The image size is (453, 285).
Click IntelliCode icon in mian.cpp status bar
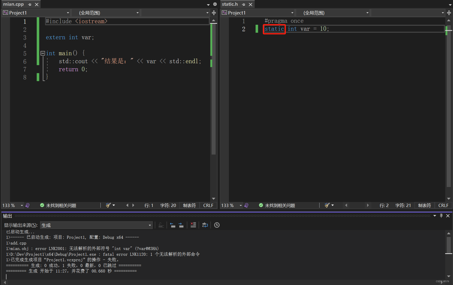click(x=28, y=205)
